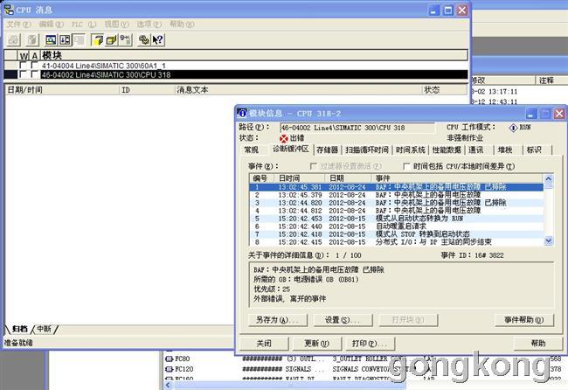Viewport: 568px width, 390px height.
Task: Click the yellow cube toolbar icon
Action: (x=97, y=40)
